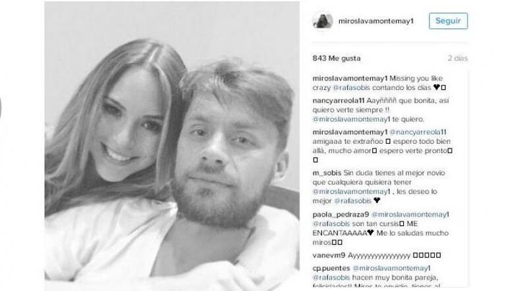Open caption author miroslavamontemay1 username
Image resolution: width=527 pixels, height=291 pixels.
point(350,78)
